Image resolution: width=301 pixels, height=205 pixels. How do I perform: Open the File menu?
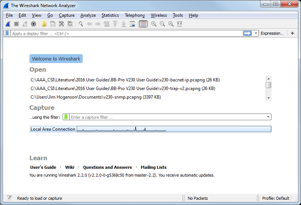tap(9, 15)
